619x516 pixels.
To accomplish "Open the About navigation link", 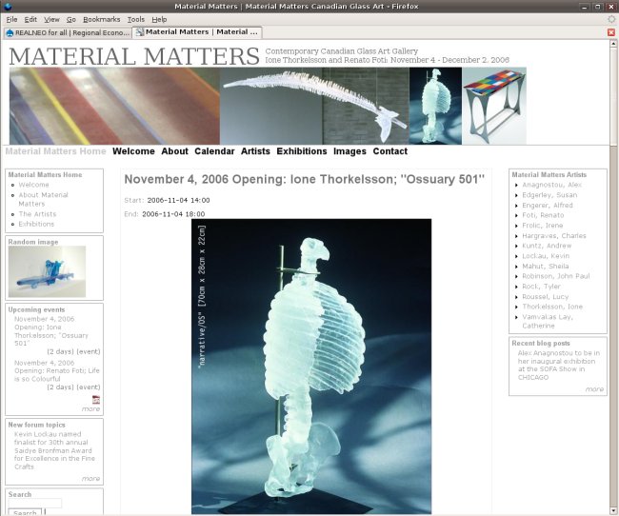I will click(x=174, y=151).
